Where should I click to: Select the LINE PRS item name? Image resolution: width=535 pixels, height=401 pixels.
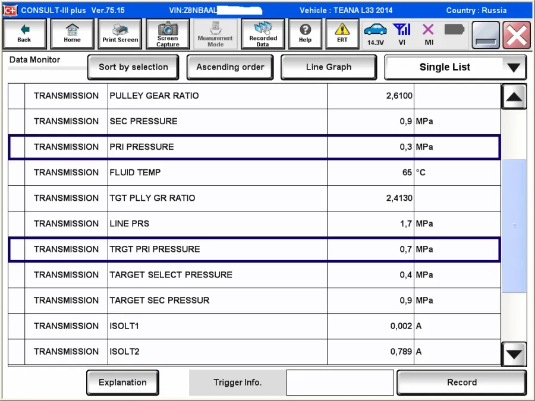pyautogui.click(x=130, y=224)
